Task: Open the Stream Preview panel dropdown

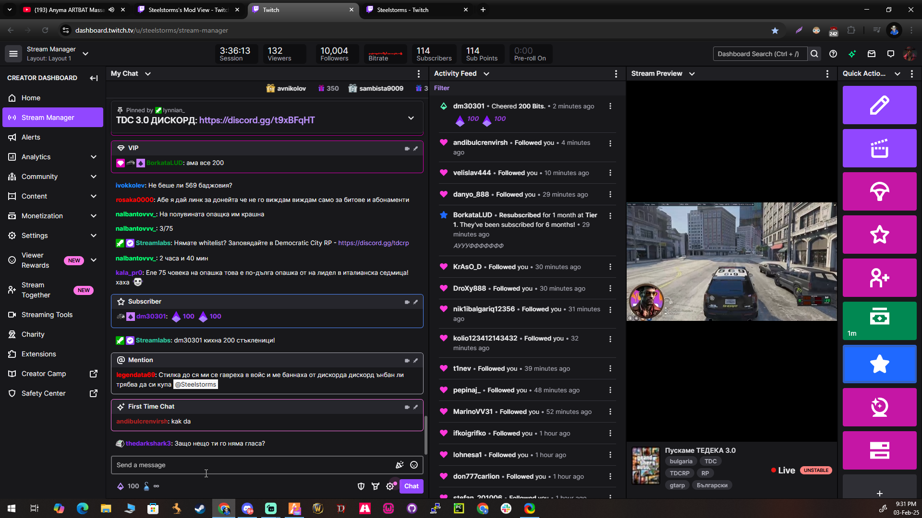Action: click(692, 74)
